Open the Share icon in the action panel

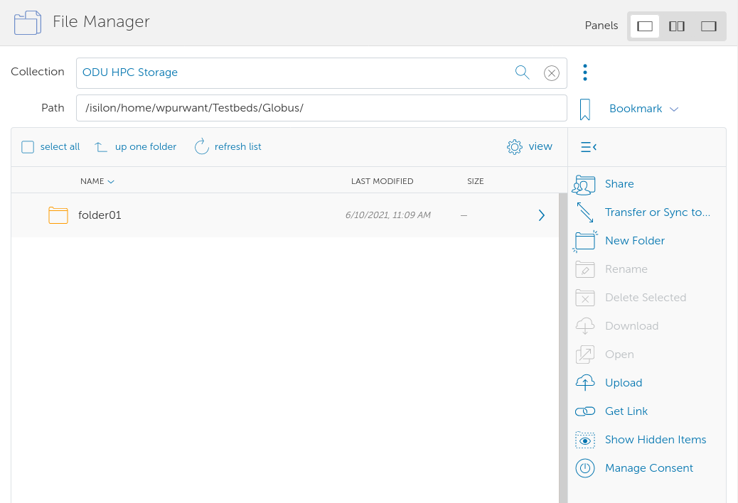(583, 184)
